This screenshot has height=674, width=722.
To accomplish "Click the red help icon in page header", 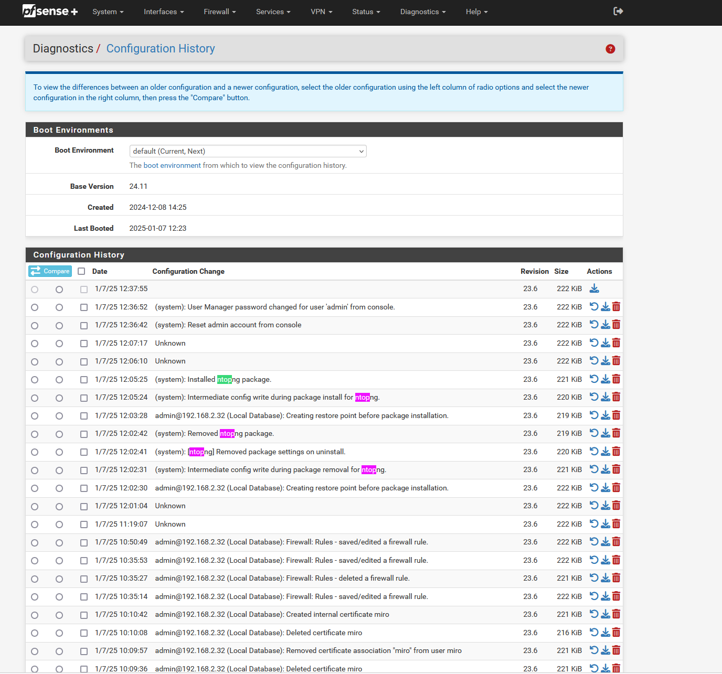I will (610, 49).
